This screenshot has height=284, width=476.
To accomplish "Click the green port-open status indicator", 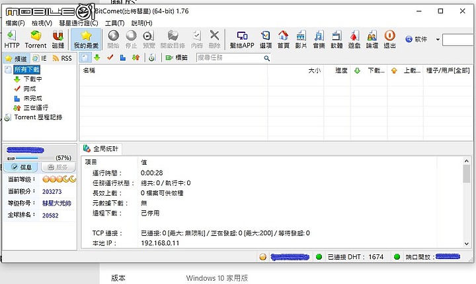I will point(397,257).
